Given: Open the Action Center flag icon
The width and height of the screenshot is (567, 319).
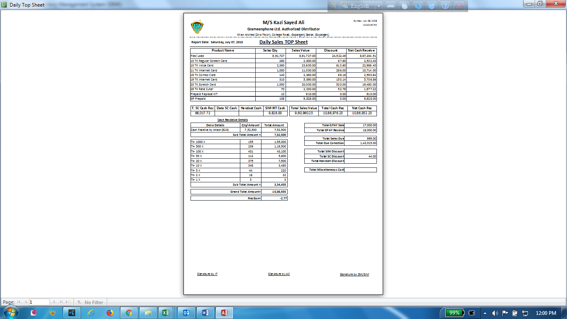Looking at the screenshot, I should point(505,313).
